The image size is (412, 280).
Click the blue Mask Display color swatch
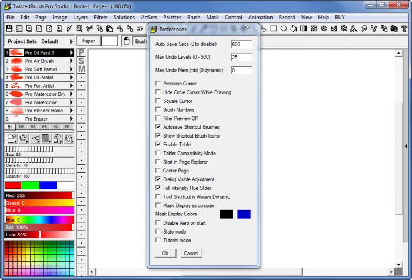(244, 214)
